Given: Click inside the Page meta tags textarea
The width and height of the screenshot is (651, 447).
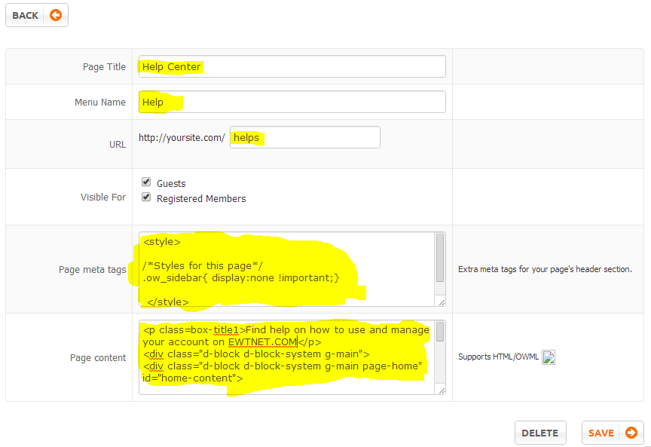Looking at the screenshot, I should [x=286, y=269].
